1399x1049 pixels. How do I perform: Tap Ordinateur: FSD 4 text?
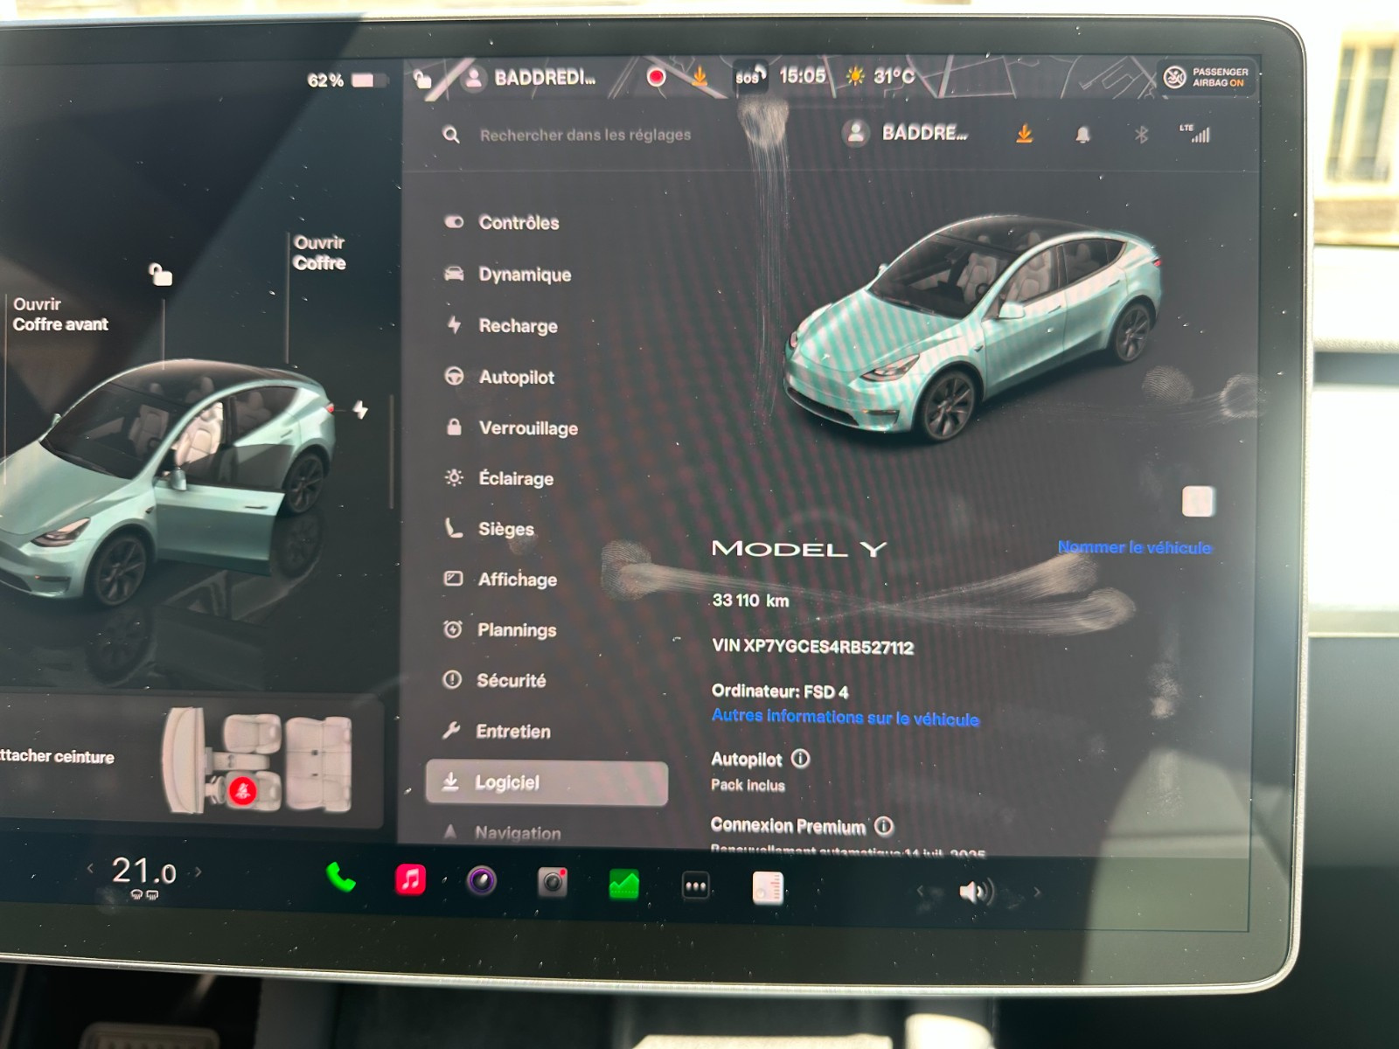click(x=779, y=691)
